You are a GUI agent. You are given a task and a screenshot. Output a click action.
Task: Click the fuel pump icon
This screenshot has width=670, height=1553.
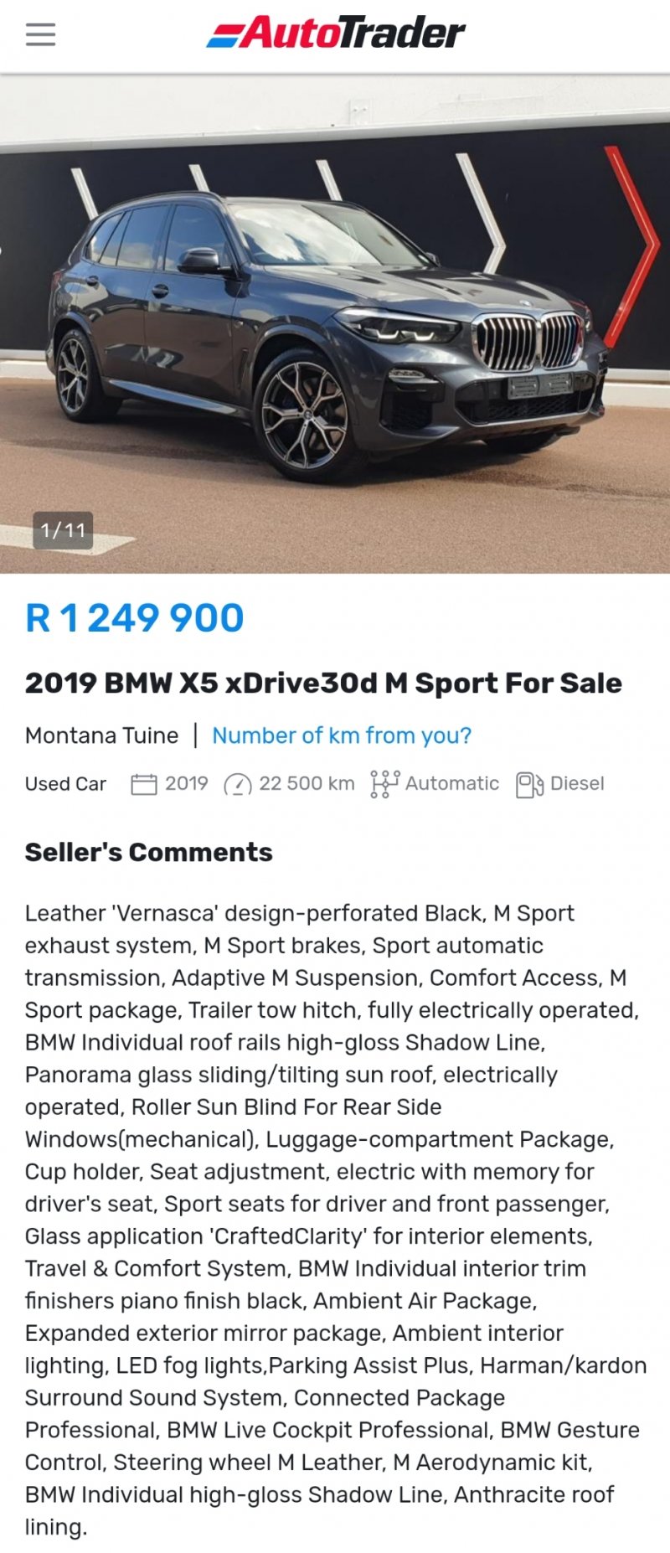(x=529, y=784)
